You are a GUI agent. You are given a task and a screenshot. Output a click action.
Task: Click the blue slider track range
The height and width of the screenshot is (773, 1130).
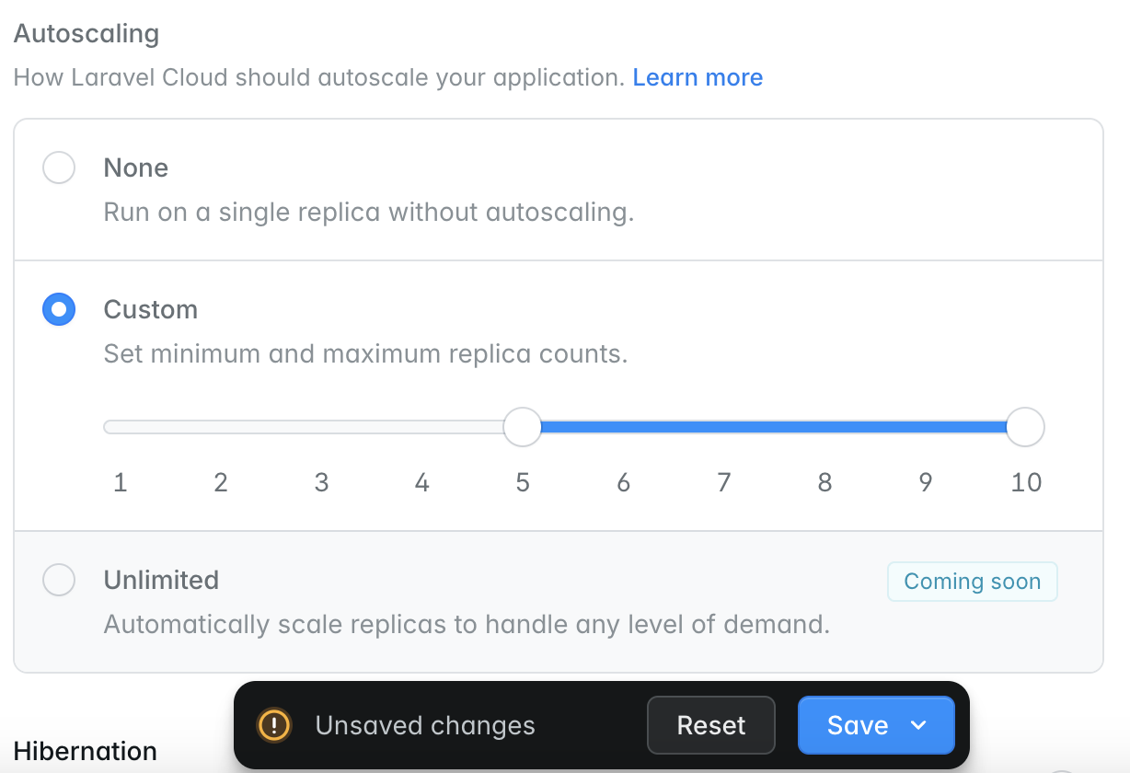pos(773,427)
